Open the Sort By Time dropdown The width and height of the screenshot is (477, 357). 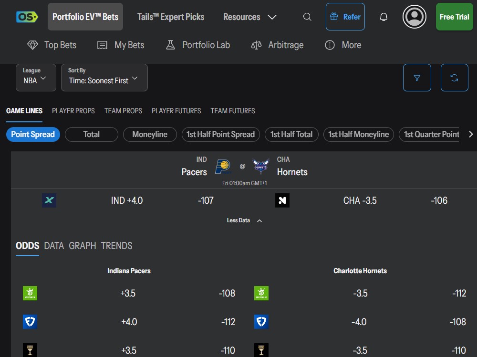tap(104, 78)
